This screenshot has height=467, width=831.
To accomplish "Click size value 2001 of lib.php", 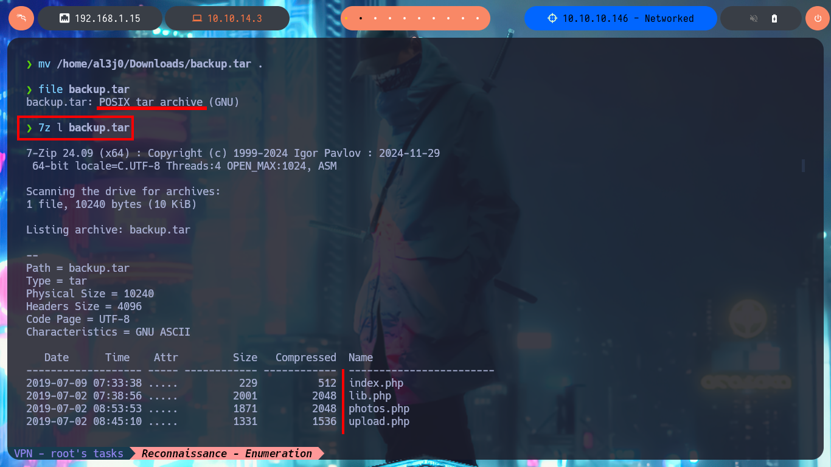I will [245, 396].
